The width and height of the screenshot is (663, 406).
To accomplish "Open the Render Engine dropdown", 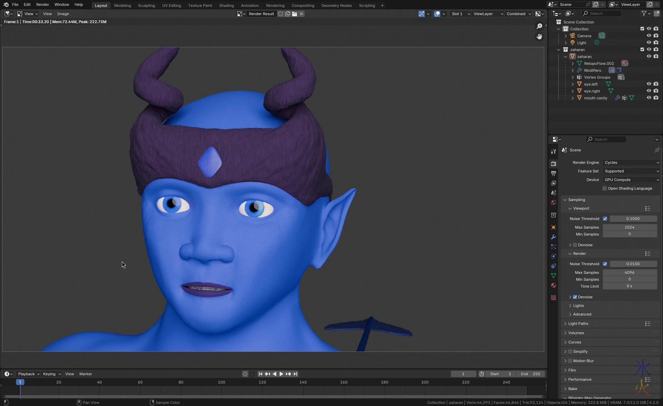I will coord(631,162).
